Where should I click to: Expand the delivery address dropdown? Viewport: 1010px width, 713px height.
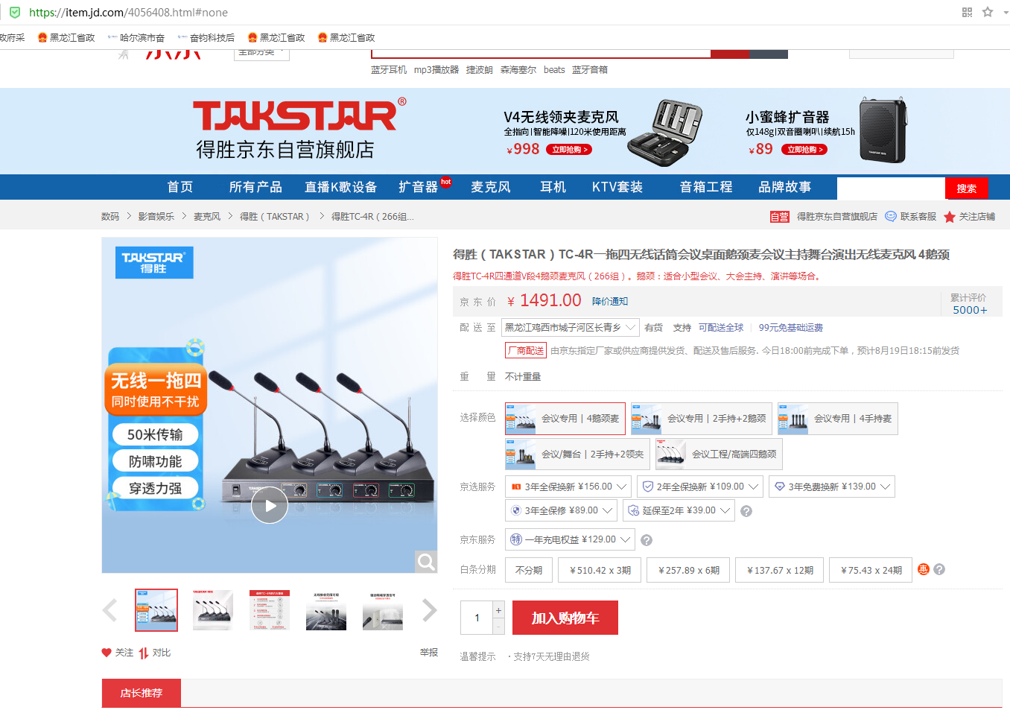pyautogui.click(x=571, y=327)
